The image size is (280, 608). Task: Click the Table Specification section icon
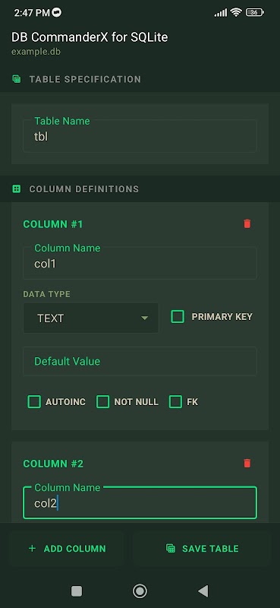[x=16, y=79]
